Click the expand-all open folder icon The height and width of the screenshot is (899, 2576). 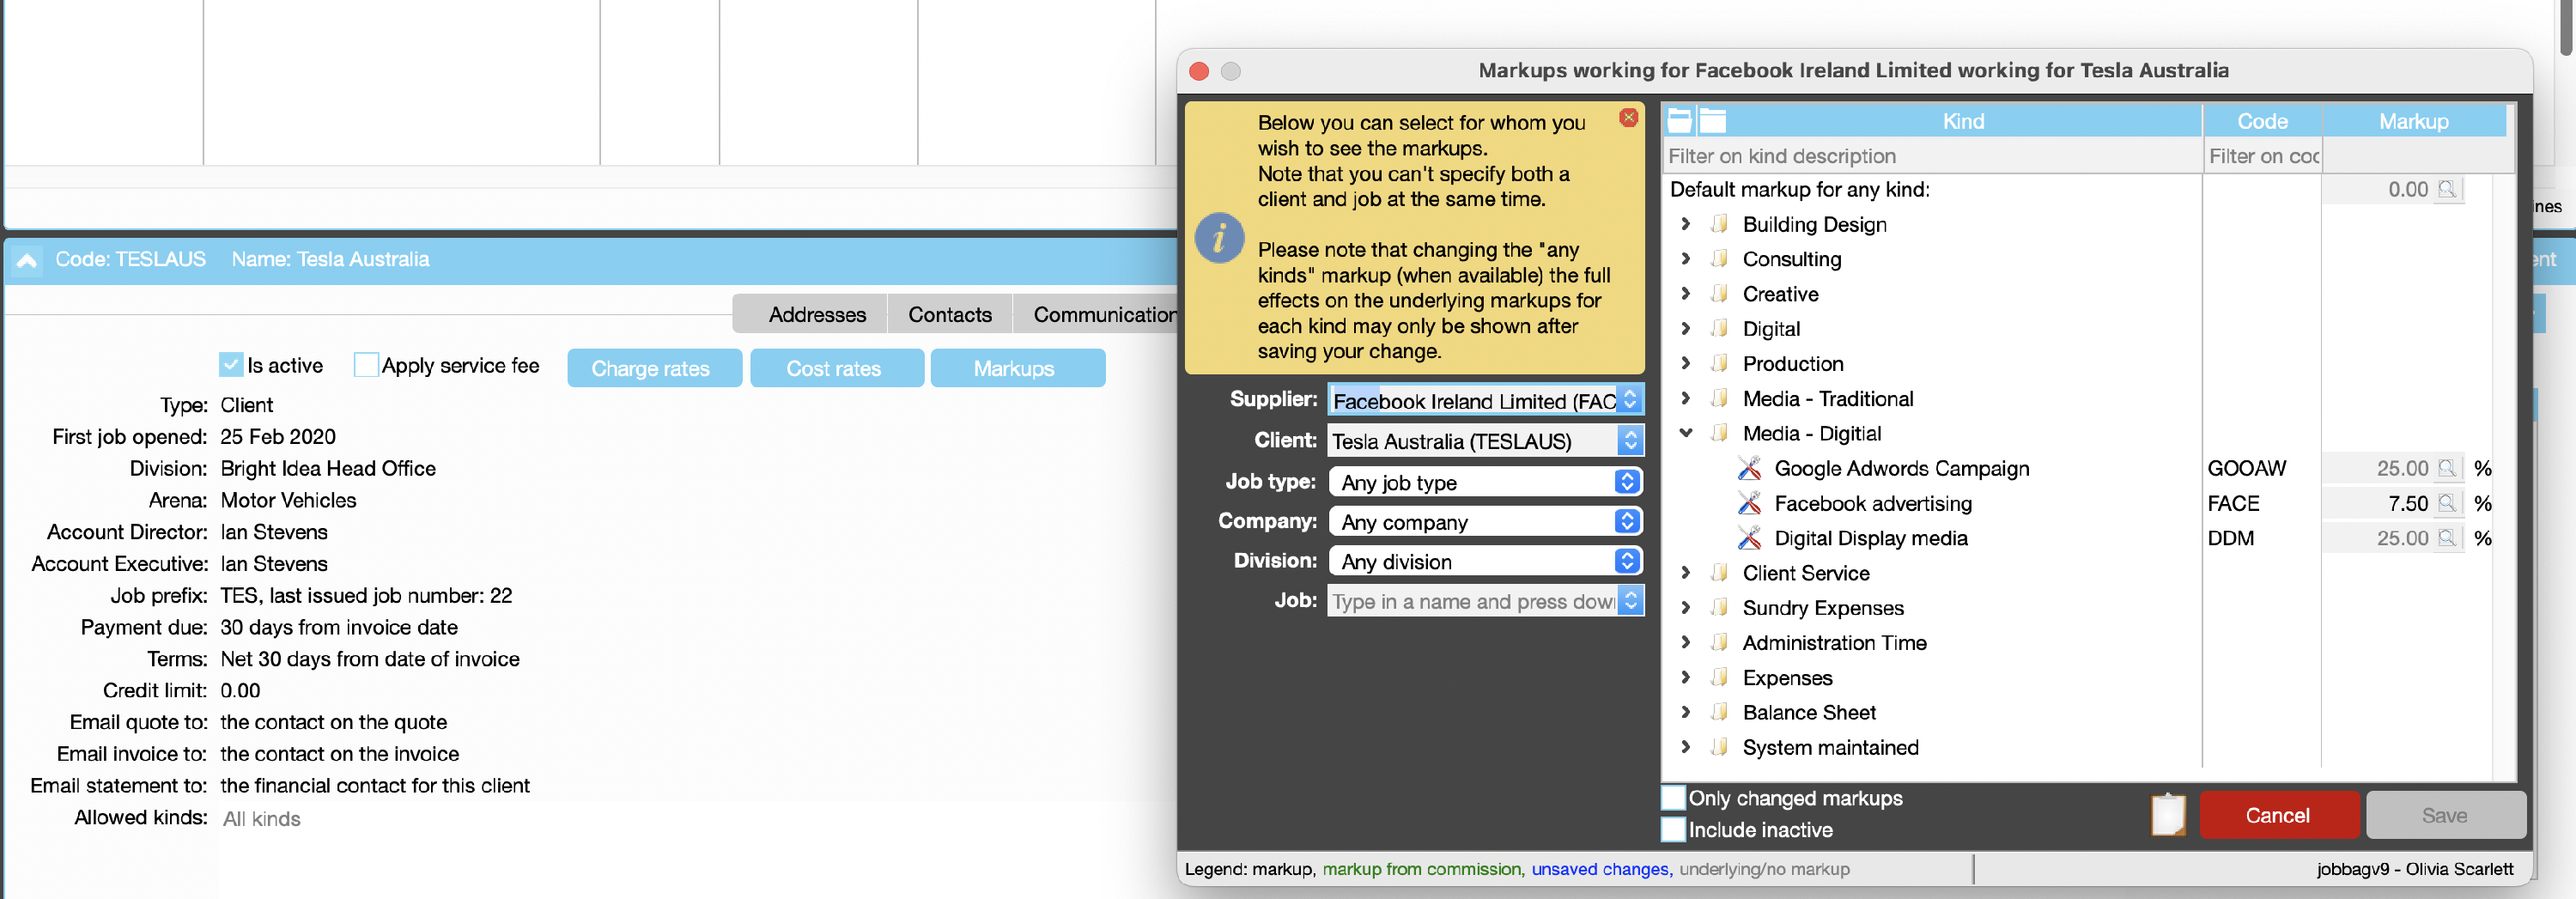[x=1680, y=121]
